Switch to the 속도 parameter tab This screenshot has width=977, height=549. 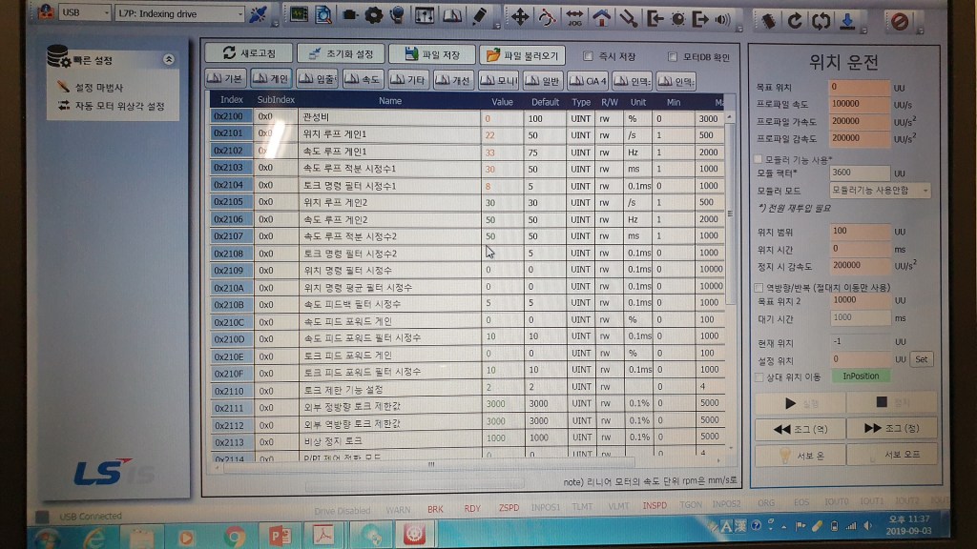[364, 80]
